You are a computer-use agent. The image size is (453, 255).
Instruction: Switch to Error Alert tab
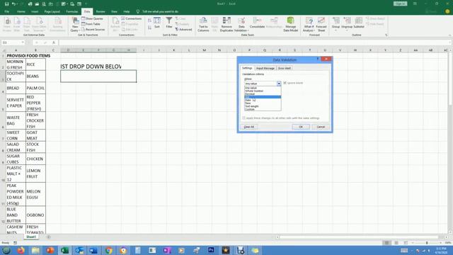[285, 68]
